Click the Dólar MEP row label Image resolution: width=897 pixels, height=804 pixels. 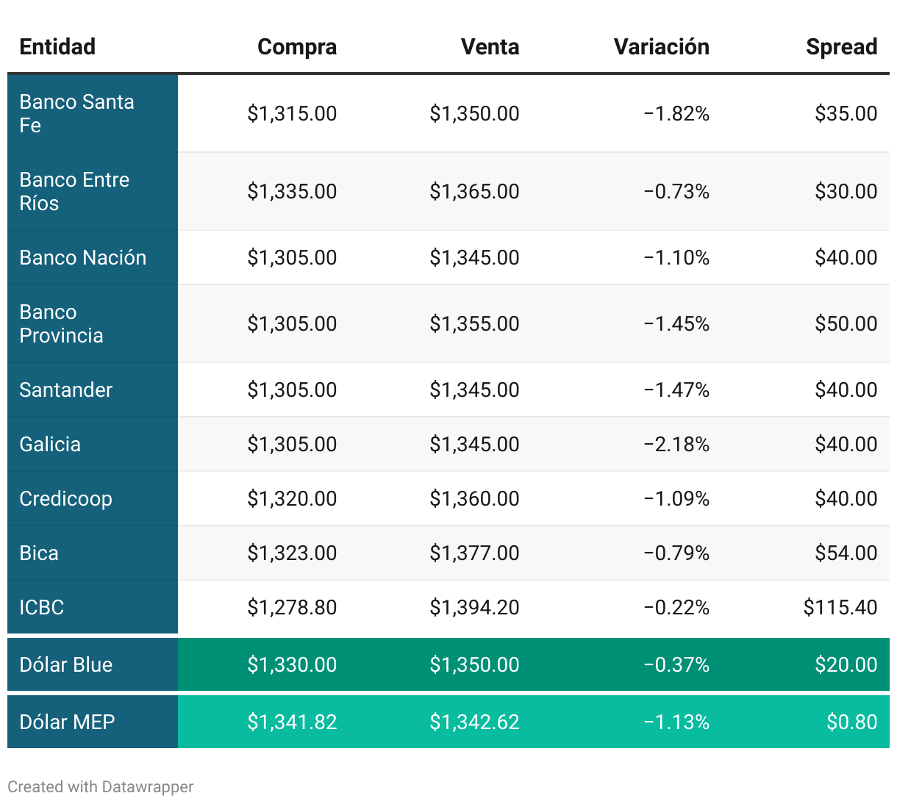coord(67,722)
